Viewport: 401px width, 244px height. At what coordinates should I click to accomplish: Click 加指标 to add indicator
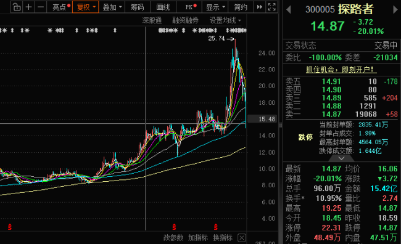[198, 238]
